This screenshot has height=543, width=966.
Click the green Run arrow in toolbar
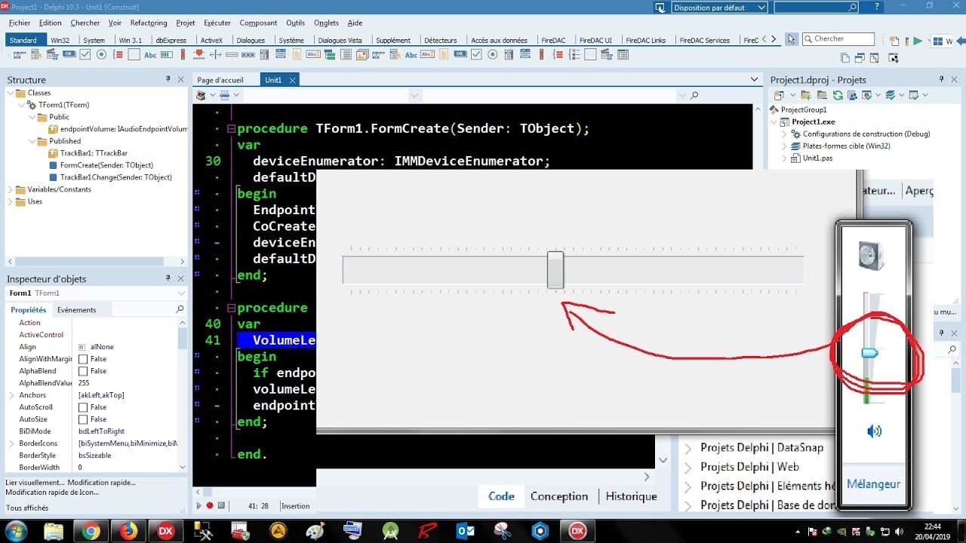pyautogui.click(x=918, y=41)
